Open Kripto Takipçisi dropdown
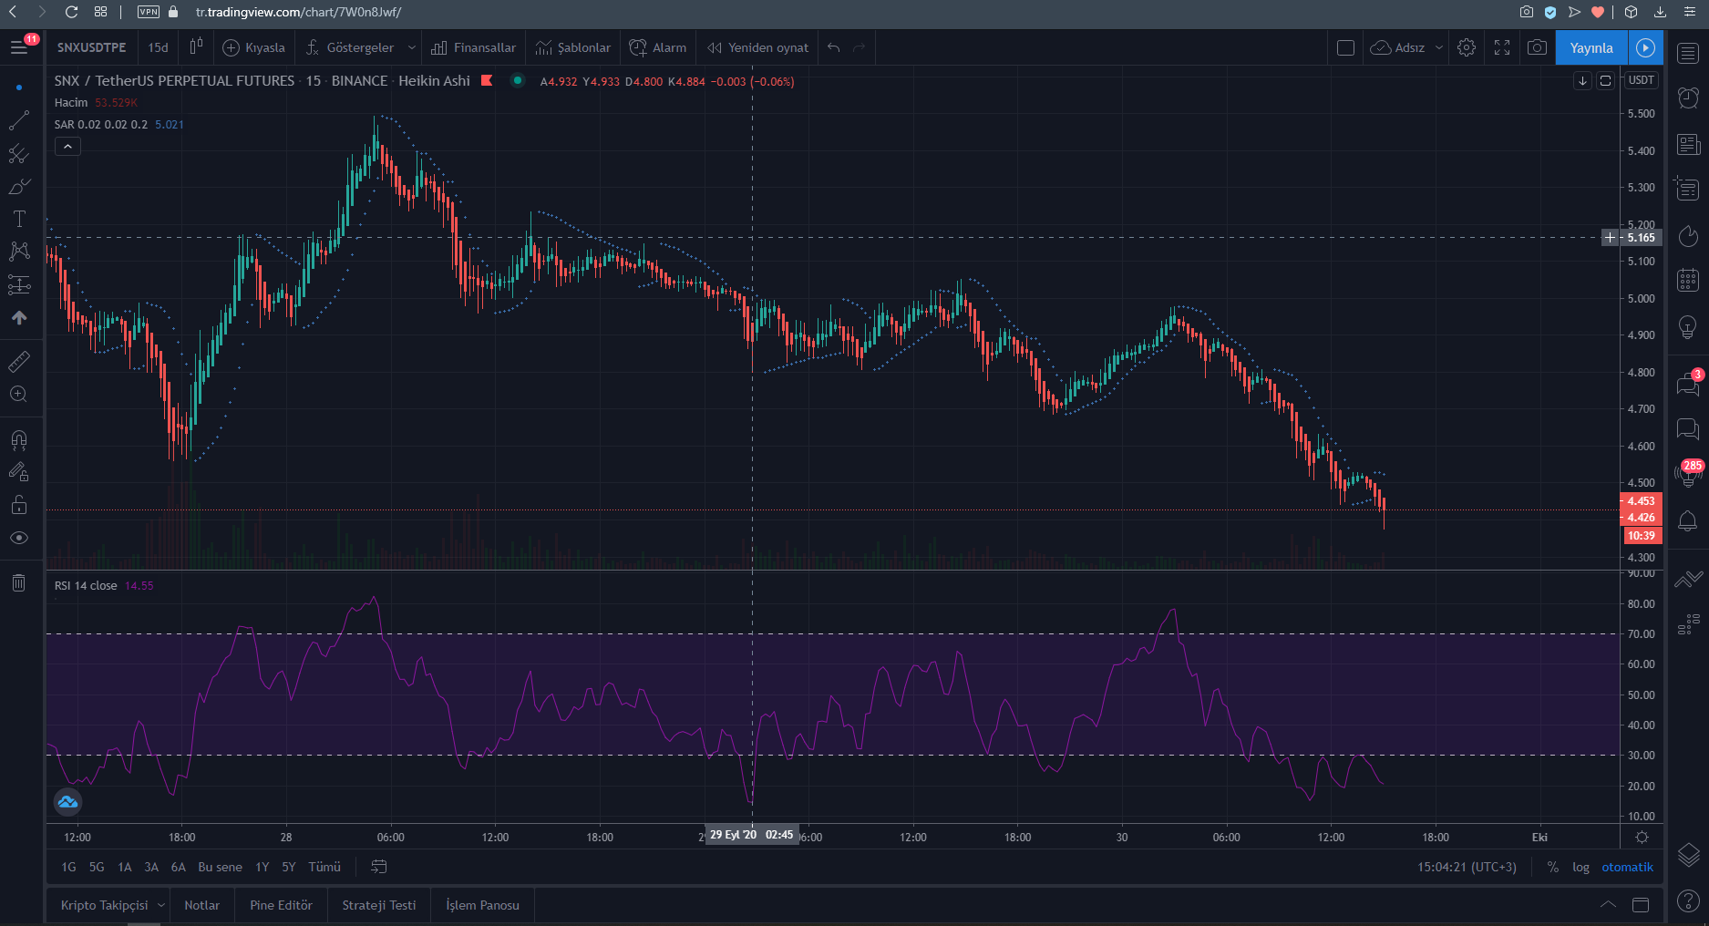 pyautogui.click(x=161, y=905)
